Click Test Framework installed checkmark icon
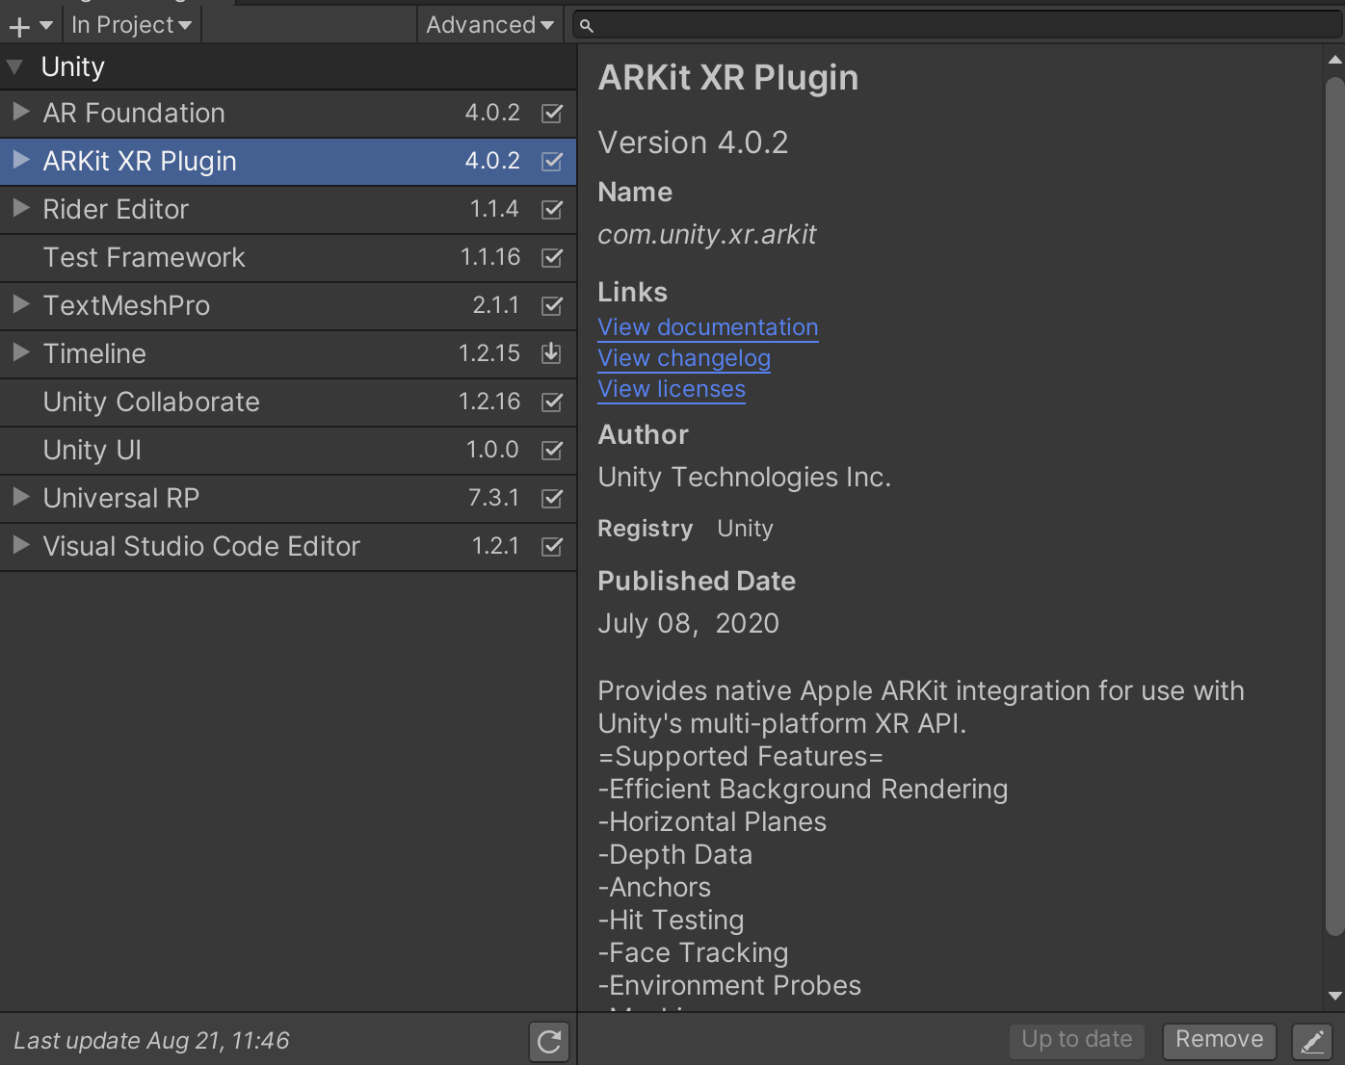Image resolution: width=1345 pixels, height=1065 pixels. click(x=552, y=257)
